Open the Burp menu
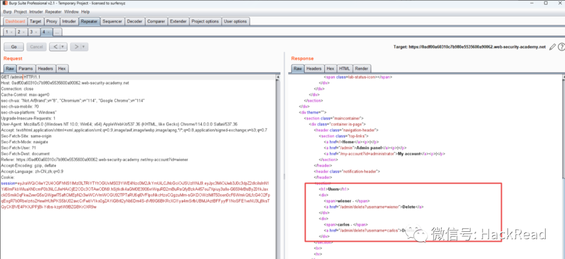 7,12
